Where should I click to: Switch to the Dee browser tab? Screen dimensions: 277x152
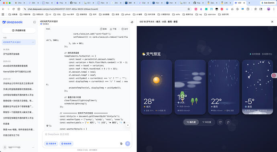click(x=212, y=3)
